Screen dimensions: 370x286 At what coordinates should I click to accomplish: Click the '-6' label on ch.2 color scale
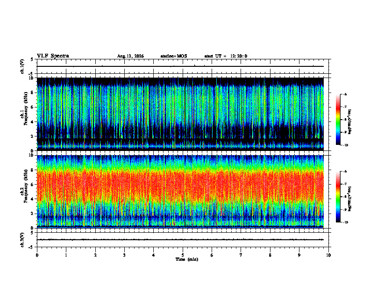(x=345, y=172)
